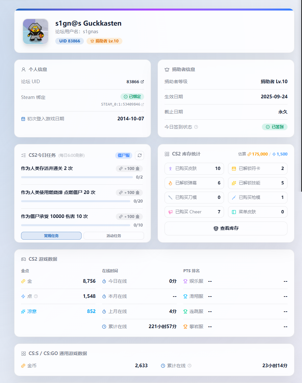Click the grid icon beside CS2 库存统计

(167, 154)
